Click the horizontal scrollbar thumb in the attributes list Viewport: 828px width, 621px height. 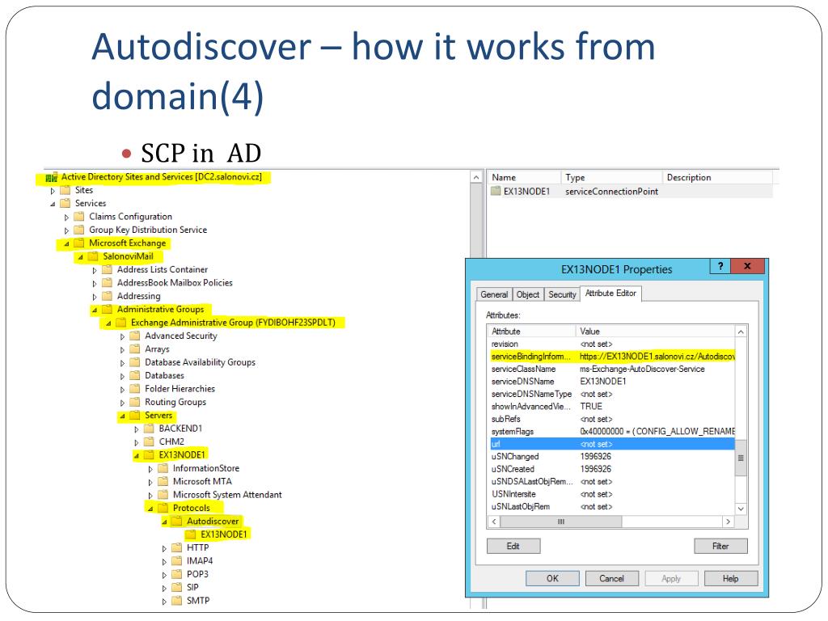(561, 522)
